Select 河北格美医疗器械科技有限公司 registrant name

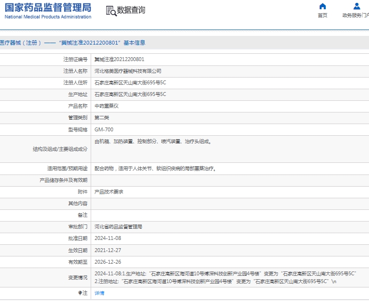click(128, 71)
